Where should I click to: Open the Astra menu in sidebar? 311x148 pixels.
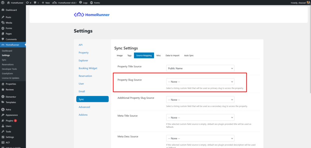(9, 109)
